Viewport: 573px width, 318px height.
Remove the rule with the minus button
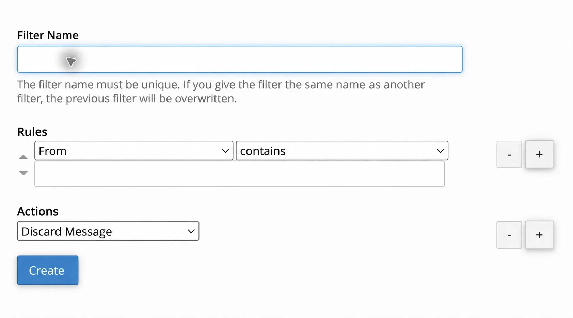tap(509, 154)
